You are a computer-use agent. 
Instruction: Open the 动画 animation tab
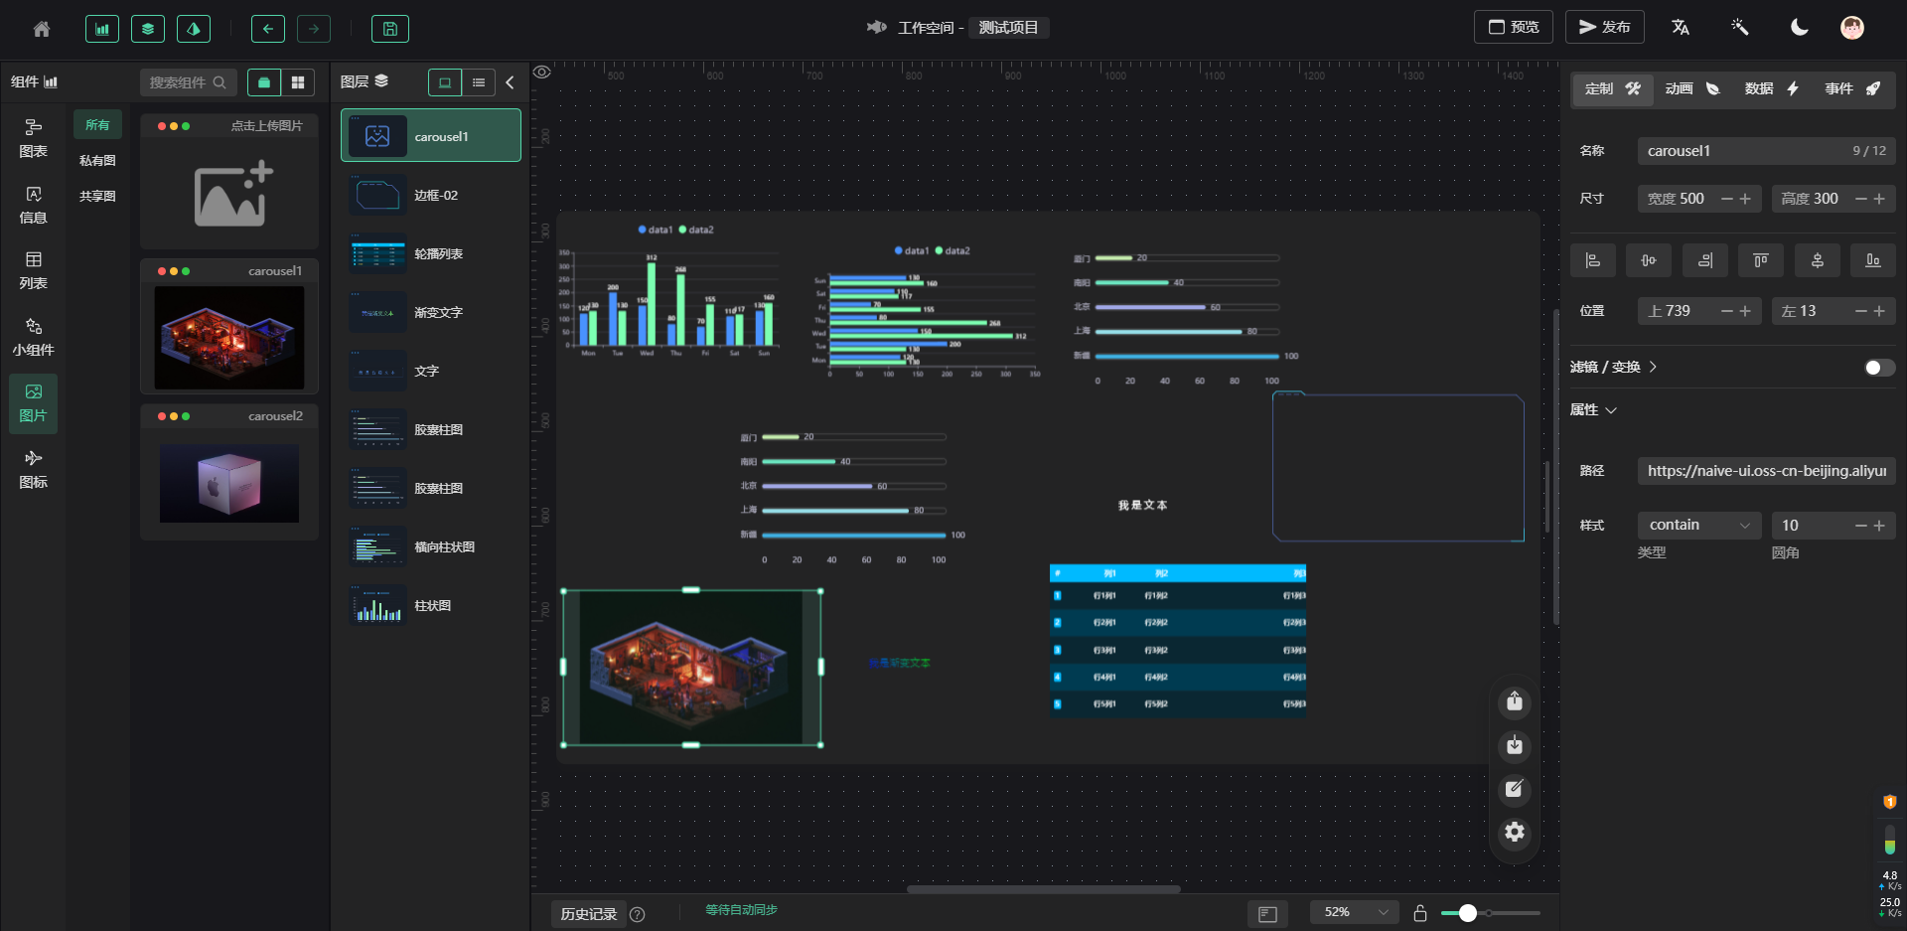click(1692, 88)
